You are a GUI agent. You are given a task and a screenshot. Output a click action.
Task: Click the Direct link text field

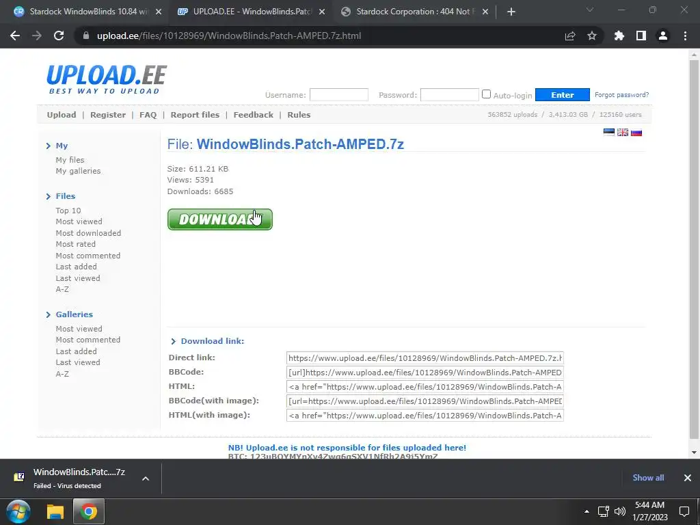click(x=425, y=358)
